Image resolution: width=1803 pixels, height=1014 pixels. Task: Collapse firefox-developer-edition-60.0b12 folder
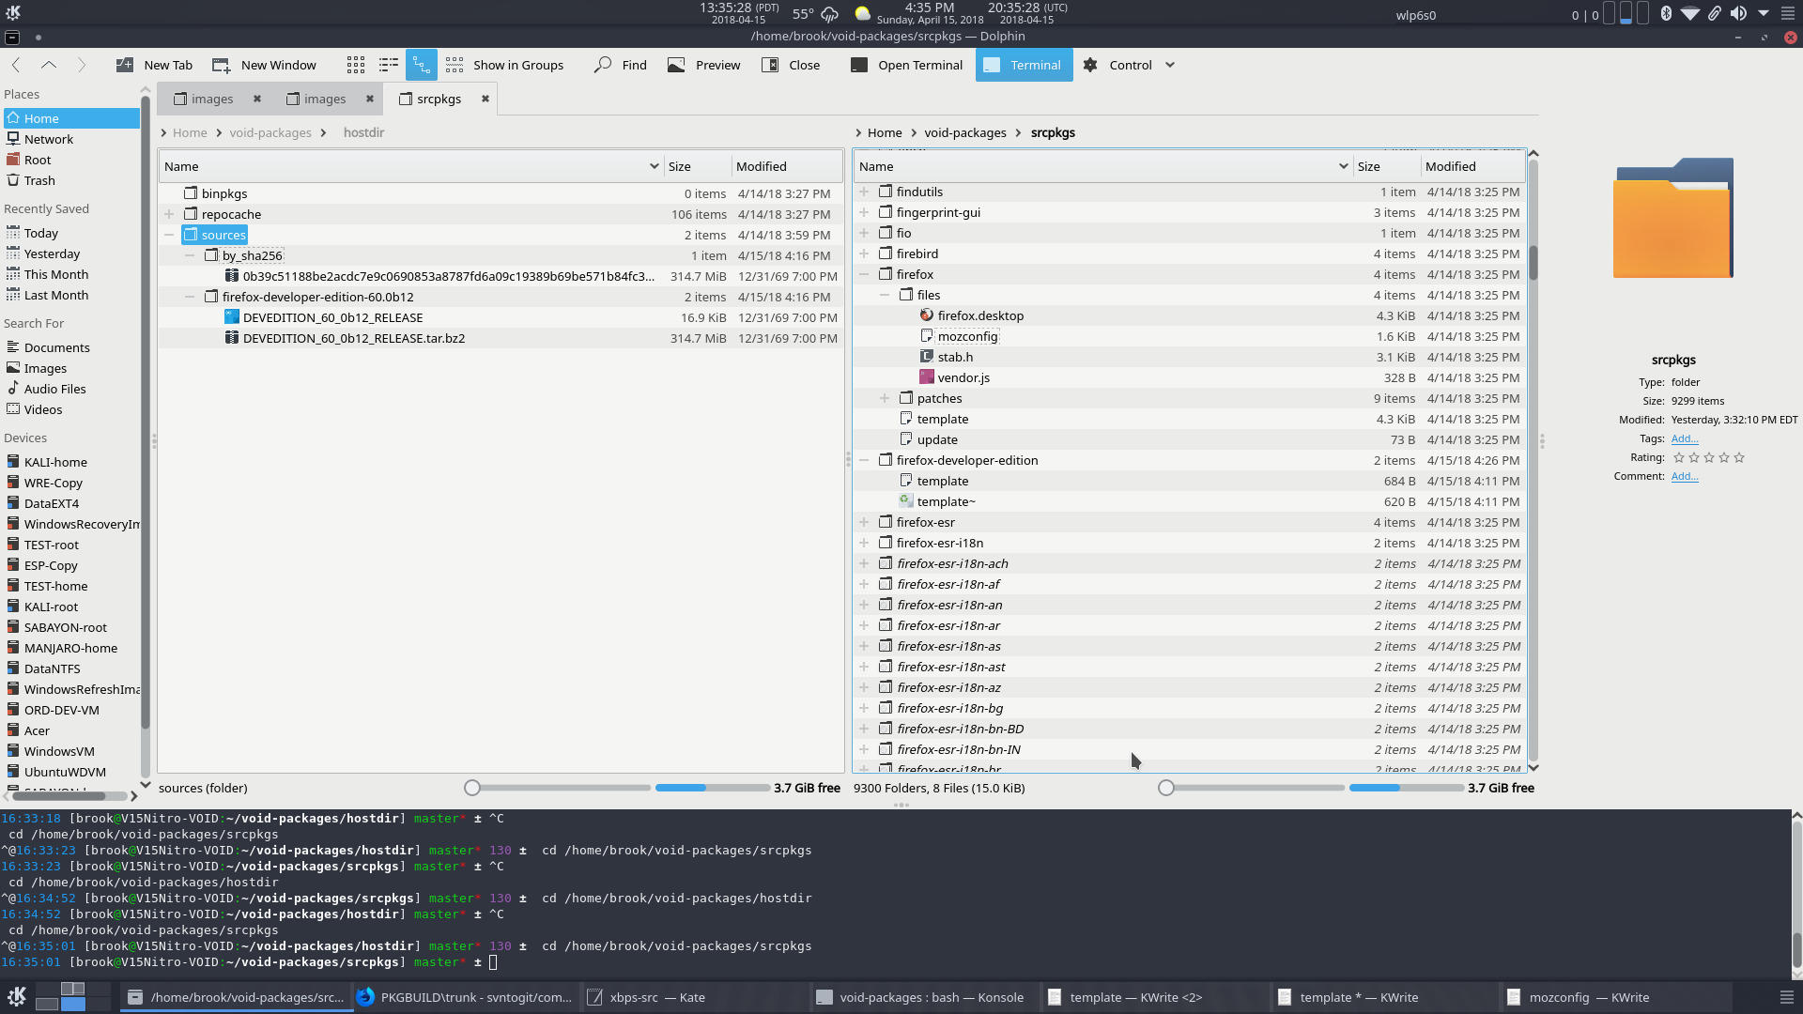[x=190, y=297]
